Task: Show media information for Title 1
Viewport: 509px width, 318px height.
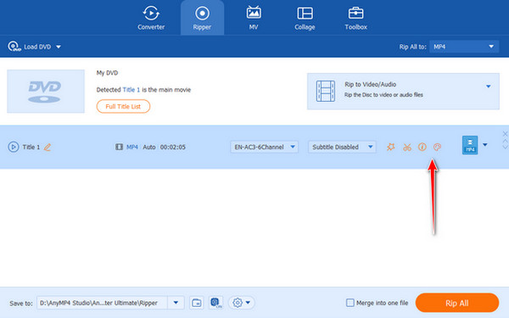Action: (422, 147)
